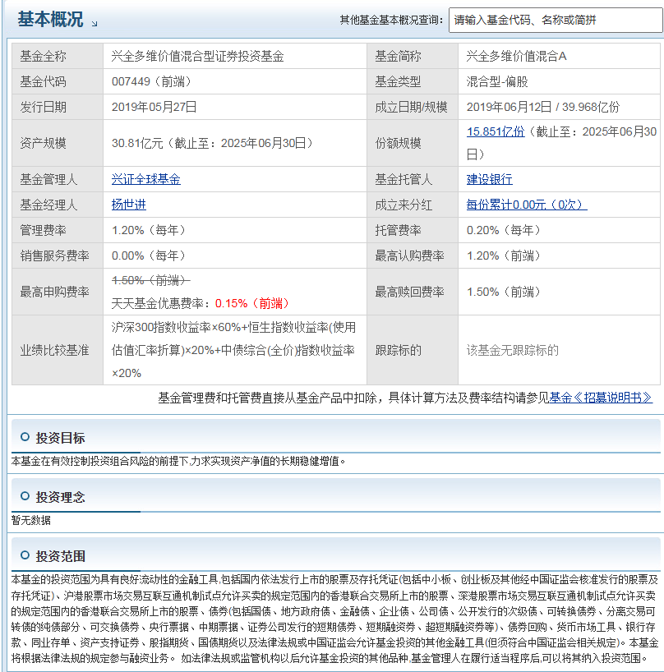The image size is (664, 672).
Task: Select management fee 1.20%（每年）
Action: pos(148,230)
